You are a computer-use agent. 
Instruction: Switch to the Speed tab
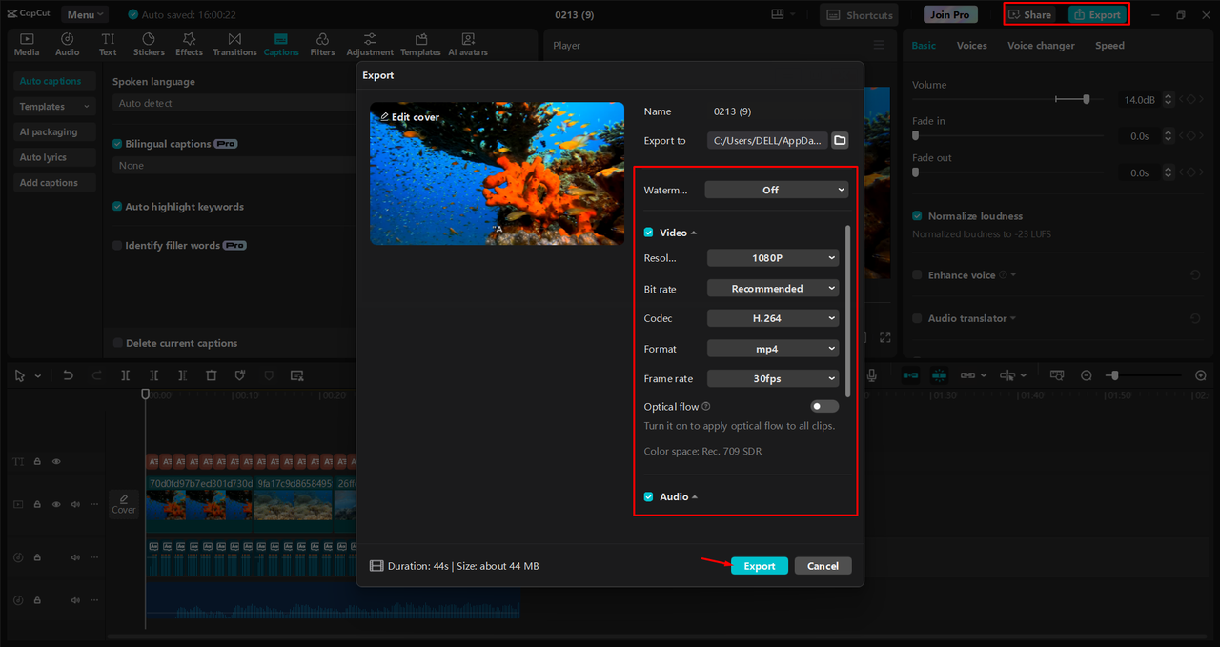coord(1109,45)
